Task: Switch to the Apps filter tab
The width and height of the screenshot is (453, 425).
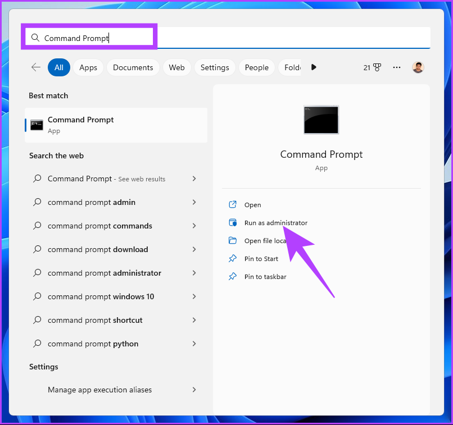Action: [88, 67]
